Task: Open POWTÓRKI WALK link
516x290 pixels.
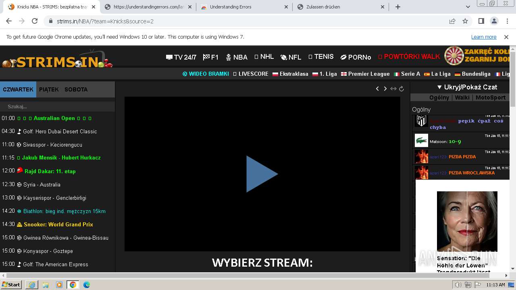Action: click(x=409, y=57)
